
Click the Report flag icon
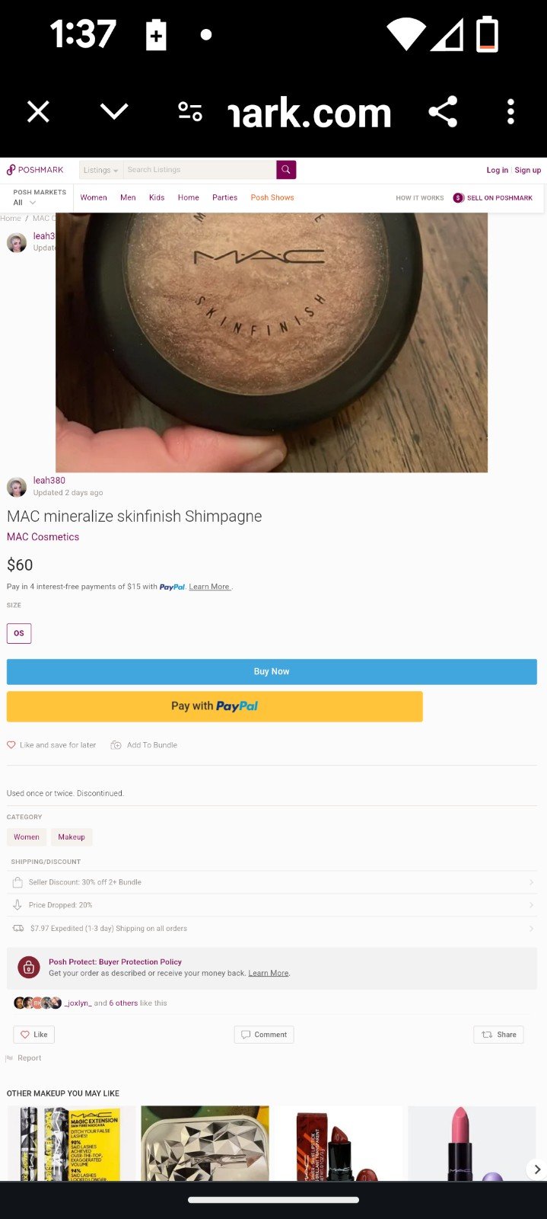pyautogui.click(x=9, y=1058)
